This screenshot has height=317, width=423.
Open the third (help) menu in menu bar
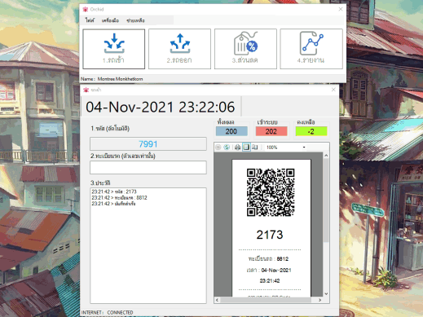click(135, 20)
